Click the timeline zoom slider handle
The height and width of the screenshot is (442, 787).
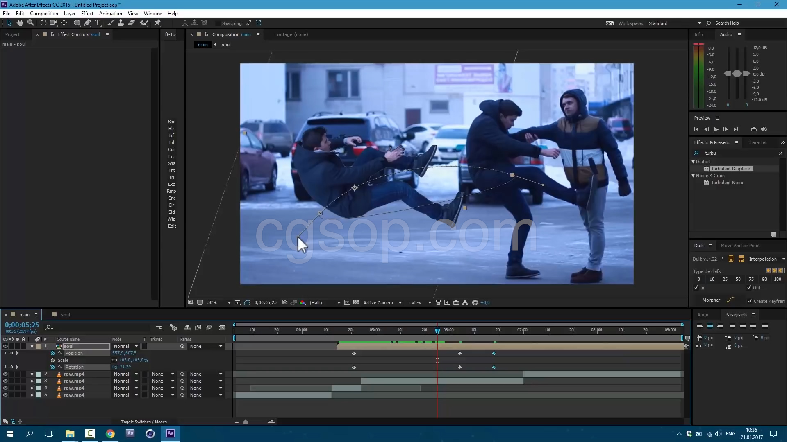[x=246, y=422]
